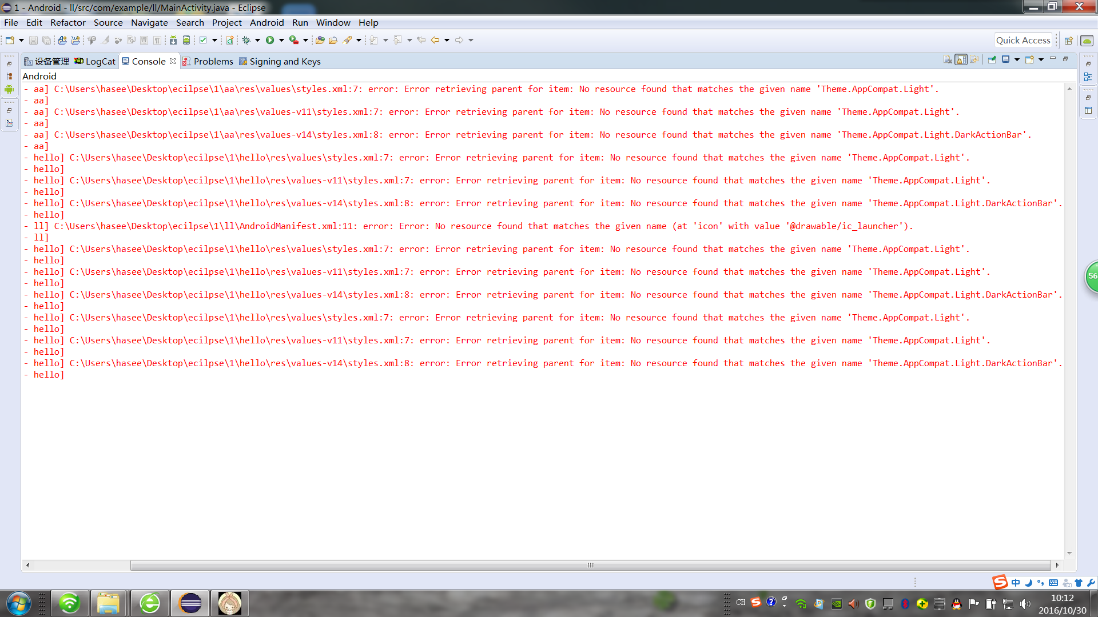Image resolution: width=1098 pixels, height=617 pixels.
Task: Open the Android menu
Action: (x=266, y=23)
